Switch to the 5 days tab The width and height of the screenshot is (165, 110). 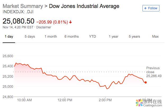tap(30, 37)
